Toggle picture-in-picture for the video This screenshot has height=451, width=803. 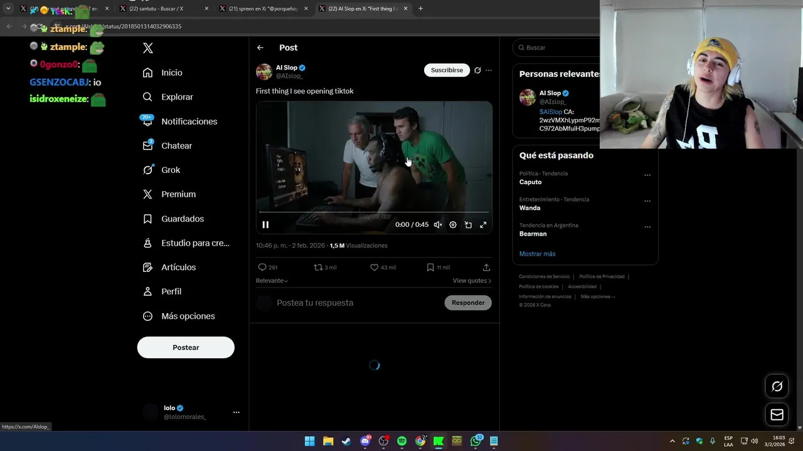(x=468, y=225)
